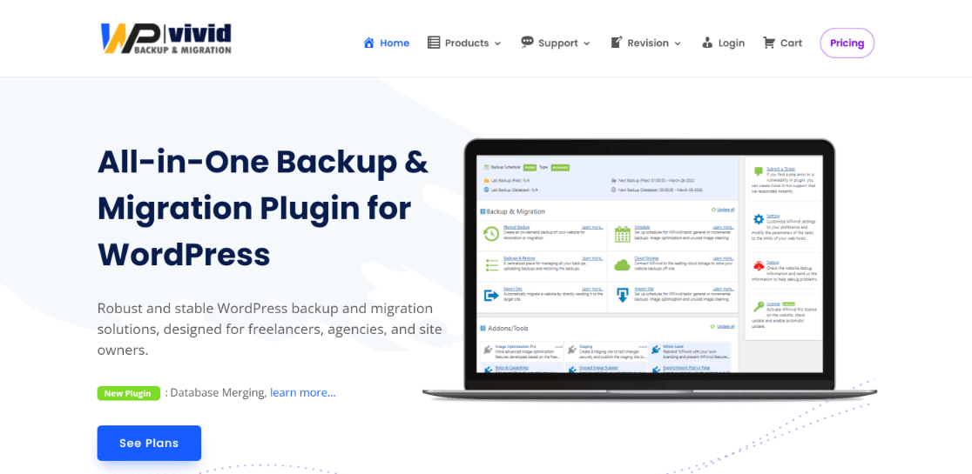Click the laptop dashboard screenshot image

(650, 269)
